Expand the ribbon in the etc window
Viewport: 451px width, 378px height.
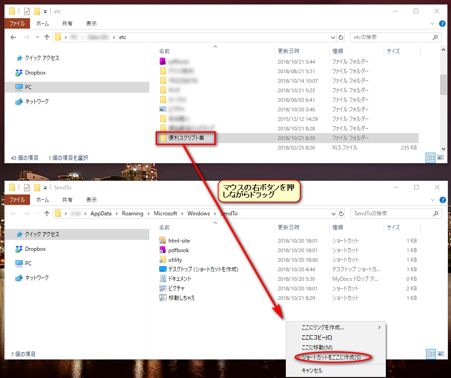click(432, 24)
